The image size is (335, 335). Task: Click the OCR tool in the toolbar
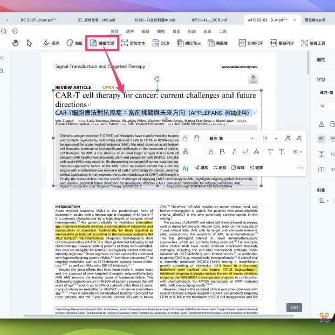[x=161, y=43]
